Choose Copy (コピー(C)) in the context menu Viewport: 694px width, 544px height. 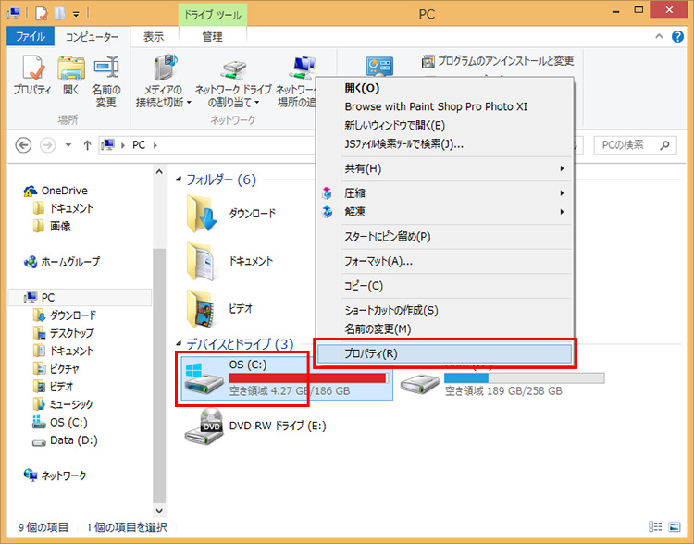(444, 286)
